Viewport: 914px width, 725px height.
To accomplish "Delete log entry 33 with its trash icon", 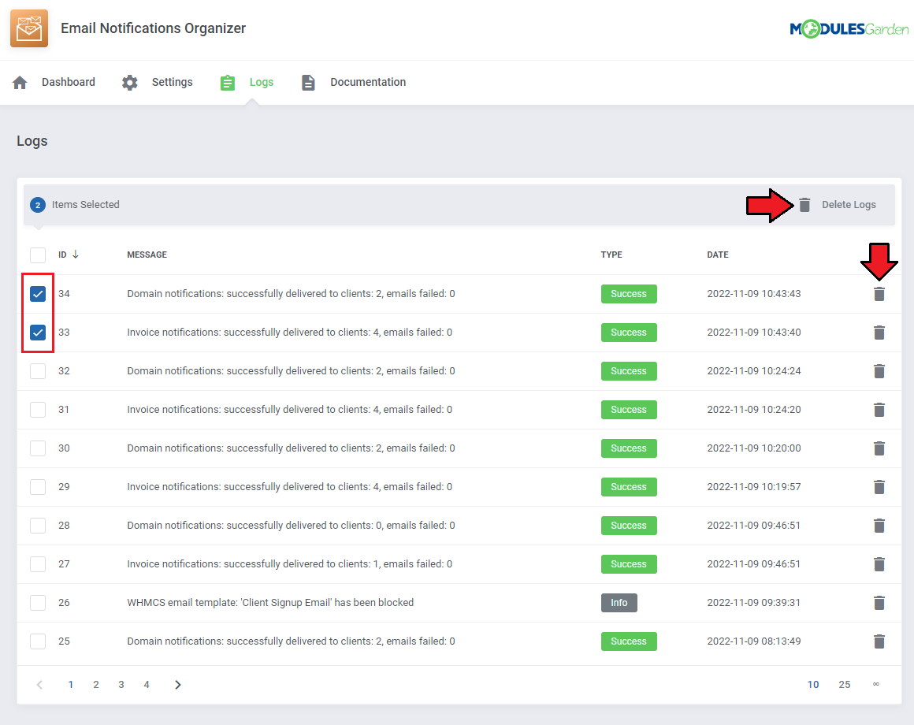I will click(879, 333).
